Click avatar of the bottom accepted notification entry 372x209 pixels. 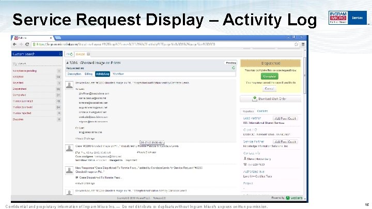(x=69, y=192)
